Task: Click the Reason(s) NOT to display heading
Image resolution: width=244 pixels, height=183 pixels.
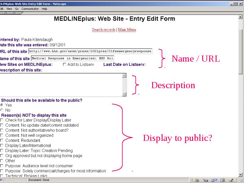Action: tap(34, 115)
